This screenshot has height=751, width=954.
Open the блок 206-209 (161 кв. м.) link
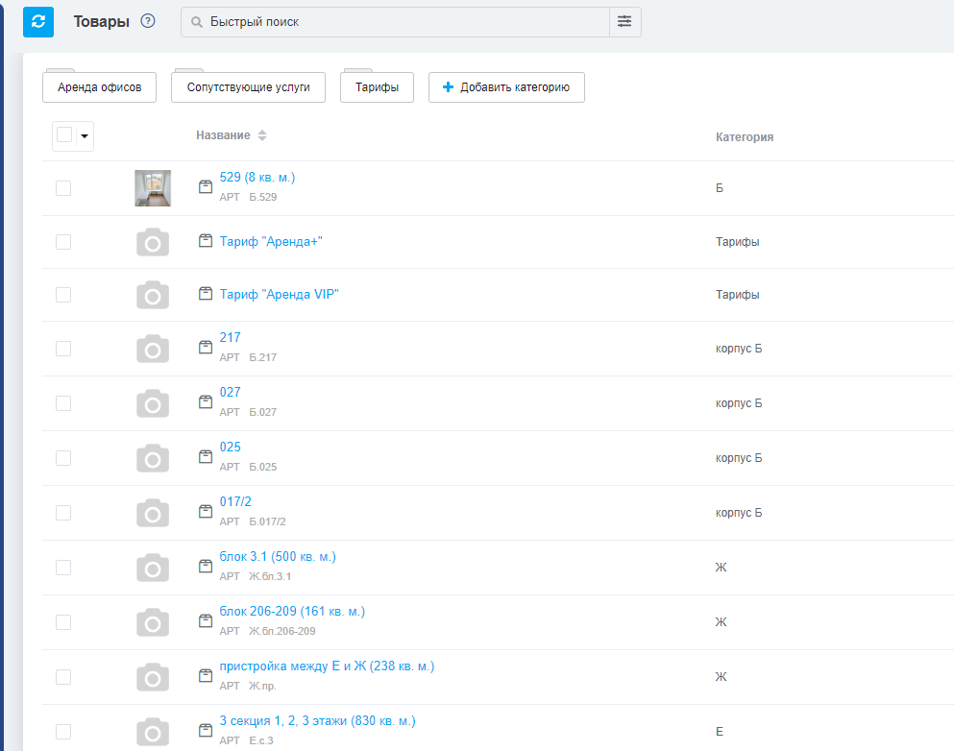(x=292, y=612)
